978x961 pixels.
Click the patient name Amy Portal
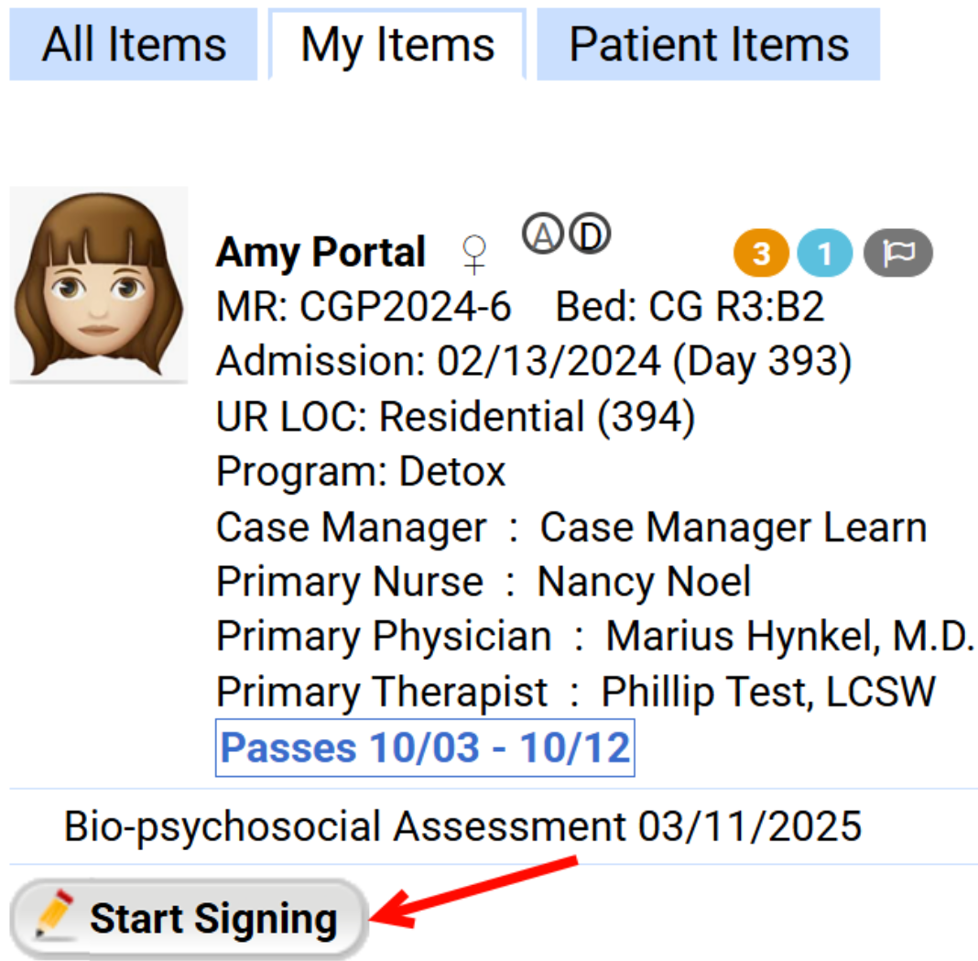320,253
